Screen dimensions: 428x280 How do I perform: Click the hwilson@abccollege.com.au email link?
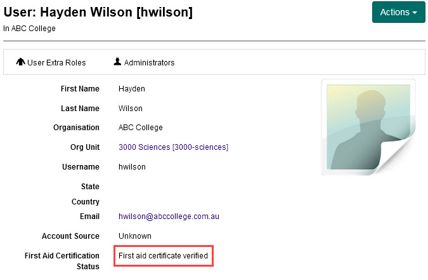pyautogui.click(x=169, y=217)
